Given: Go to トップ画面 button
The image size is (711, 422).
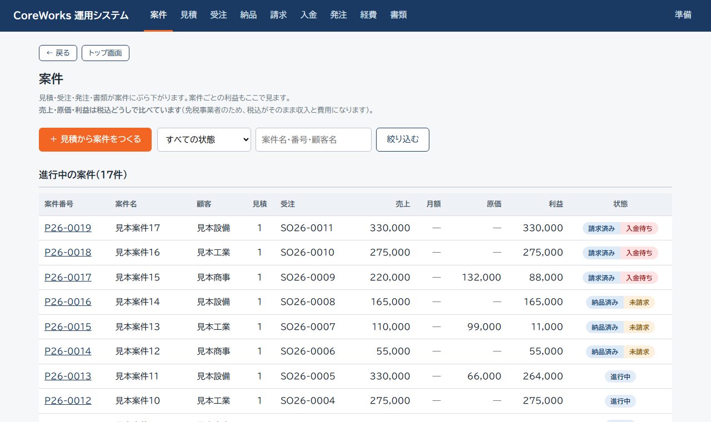Looking at the screenshot, I should coord(106,53).
